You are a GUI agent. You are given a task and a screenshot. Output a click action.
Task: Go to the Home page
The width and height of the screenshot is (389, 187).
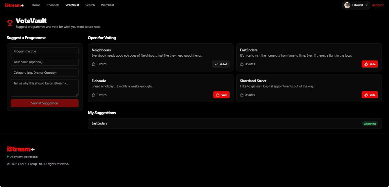(36, 5)
